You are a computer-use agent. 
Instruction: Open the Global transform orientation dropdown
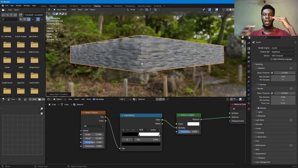tap(133, 9)
